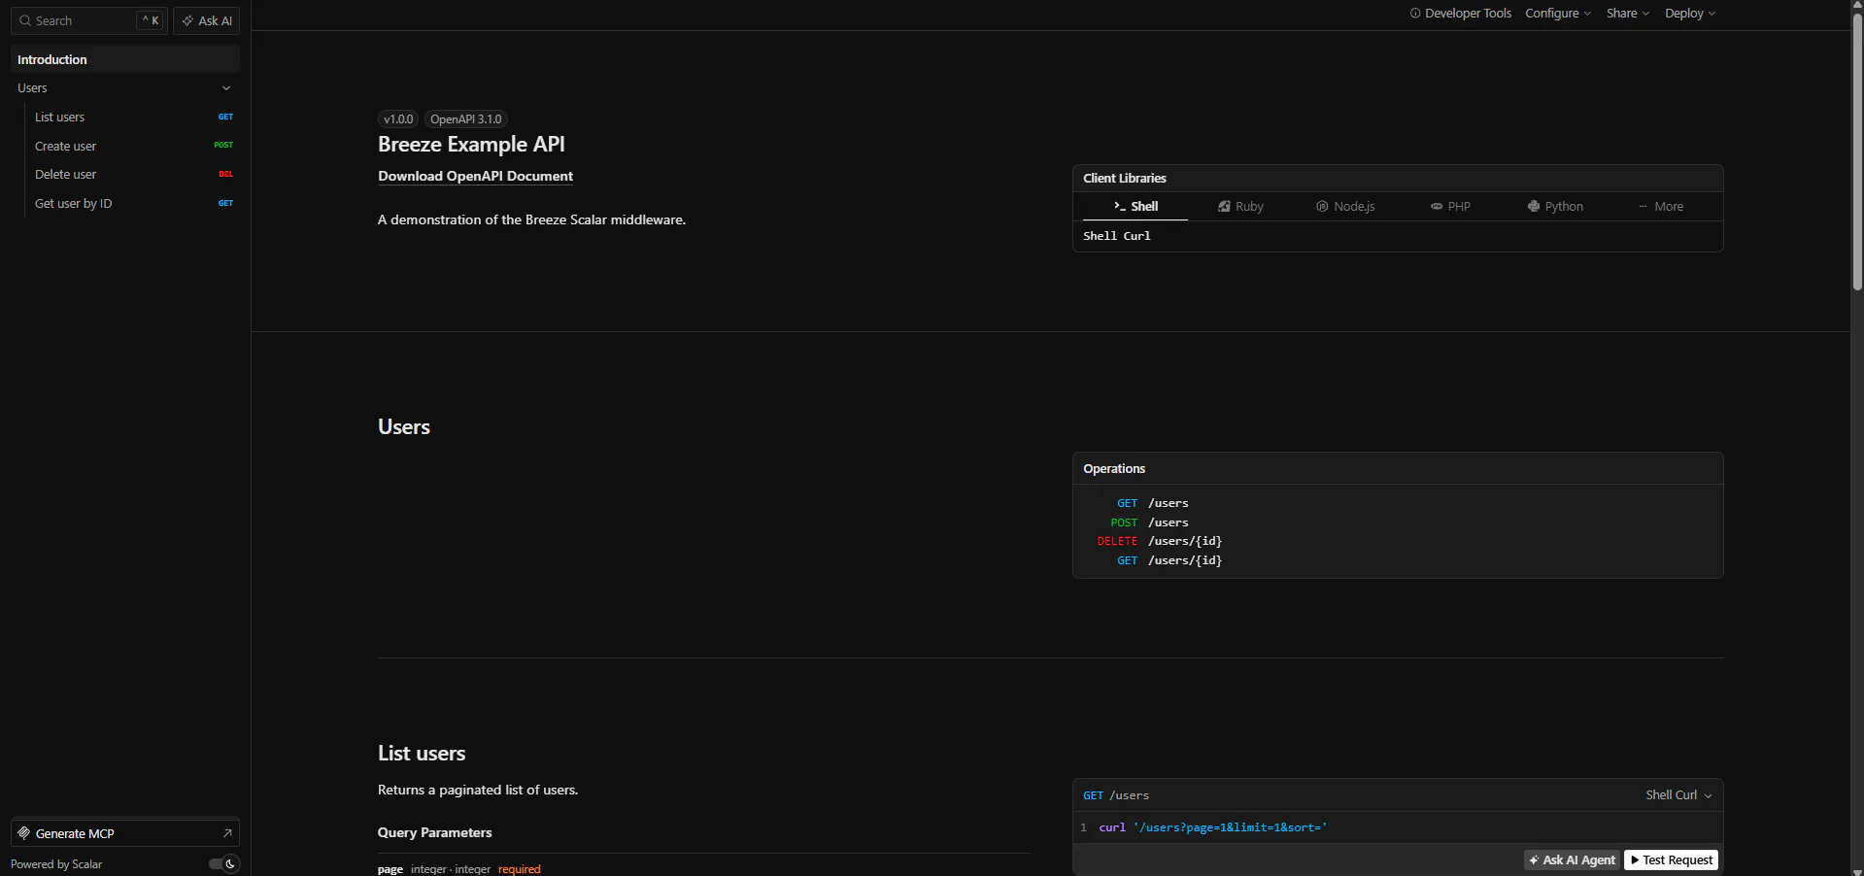Click inside the Search field
This screenshot has width=1864, height=876.
pos(89,20)
